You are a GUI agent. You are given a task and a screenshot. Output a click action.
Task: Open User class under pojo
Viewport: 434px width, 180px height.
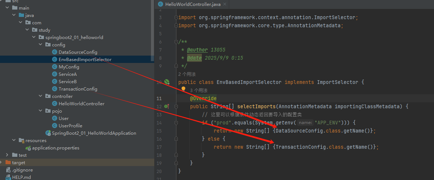(x=63, y=118)
